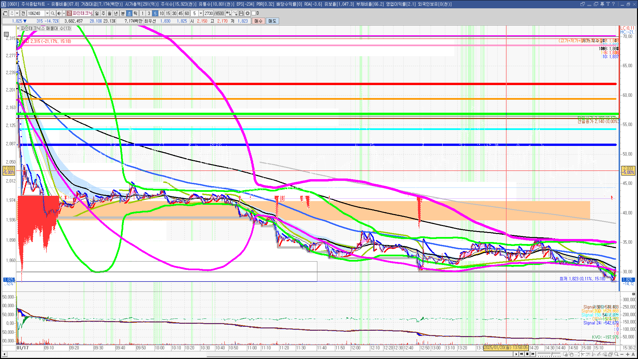
Task: Toggle the D checkbox in toolbar
Action: 254,13
